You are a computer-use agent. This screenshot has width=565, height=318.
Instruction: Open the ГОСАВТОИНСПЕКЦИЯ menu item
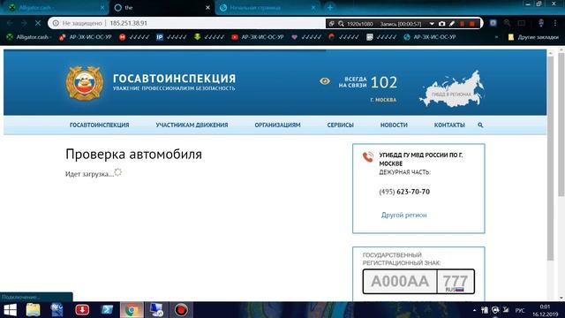[100, 125]
